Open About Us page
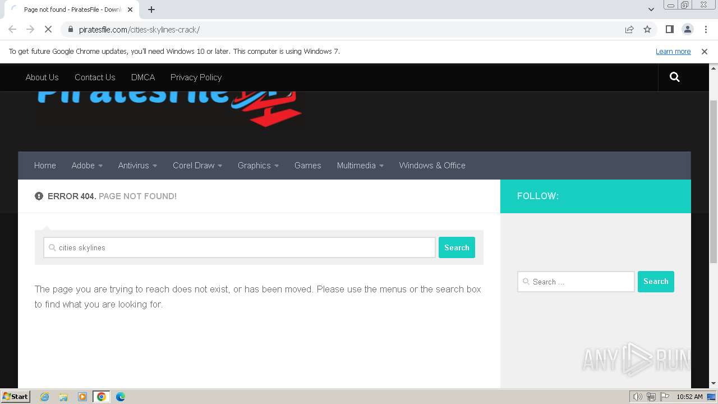This screenshot has height=404, width=718. tap(42, 77)
